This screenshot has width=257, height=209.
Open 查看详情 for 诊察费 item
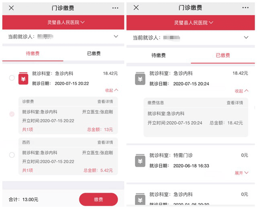[x=105, y=102]
